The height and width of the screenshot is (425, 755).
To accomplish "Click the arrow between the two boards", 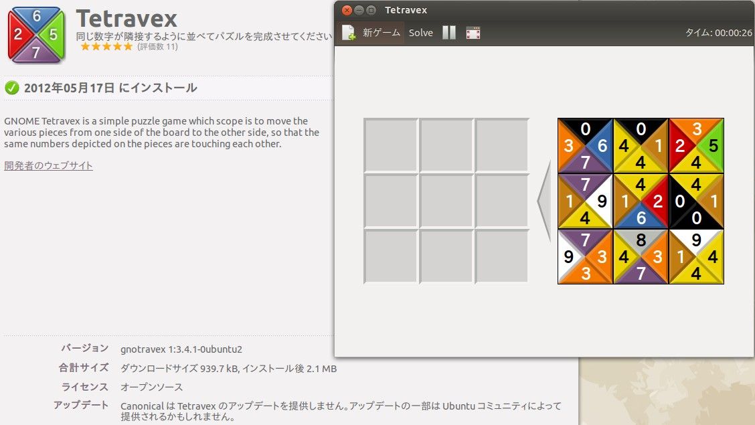I will 544,201.
